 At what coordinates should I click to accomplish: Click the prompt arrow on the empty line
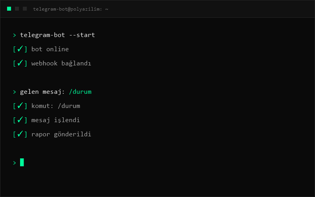tap(15, 163)
